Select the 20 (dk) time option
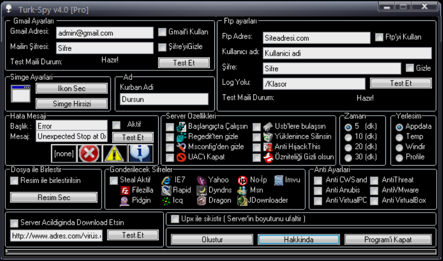 [349, 147]
